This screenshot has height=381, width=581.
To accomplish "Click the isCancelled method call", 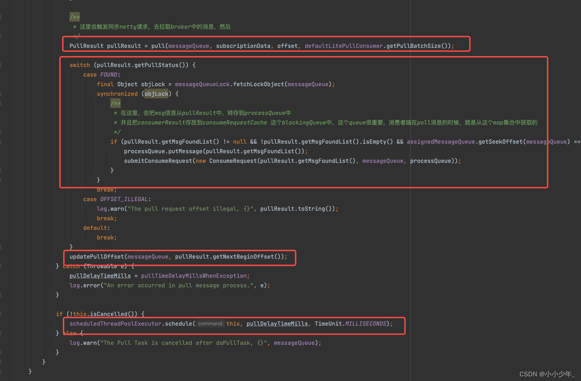I will tap(109, 314).
